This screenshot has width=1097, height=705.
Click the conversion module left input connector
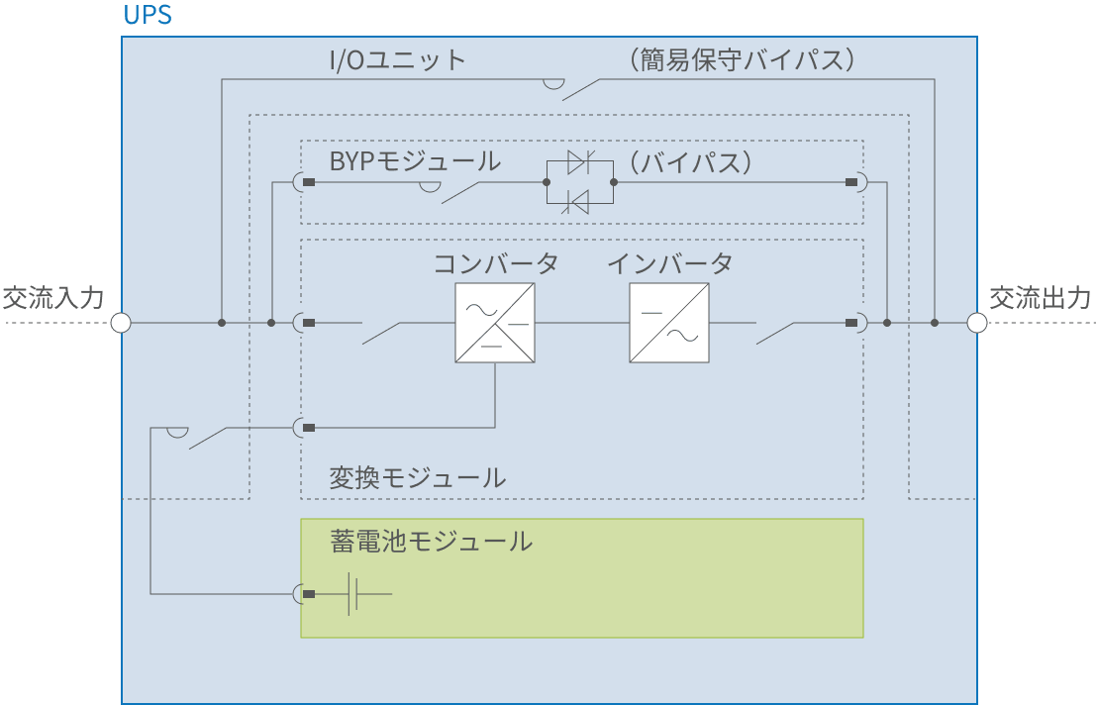(304, 323)
